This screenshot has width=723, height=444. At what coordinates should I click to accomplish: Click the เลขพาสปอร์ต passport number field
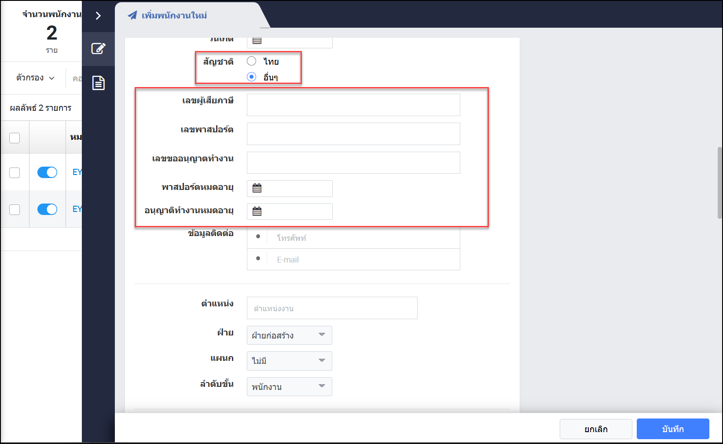pyautogui.click(x=353, y=134)
